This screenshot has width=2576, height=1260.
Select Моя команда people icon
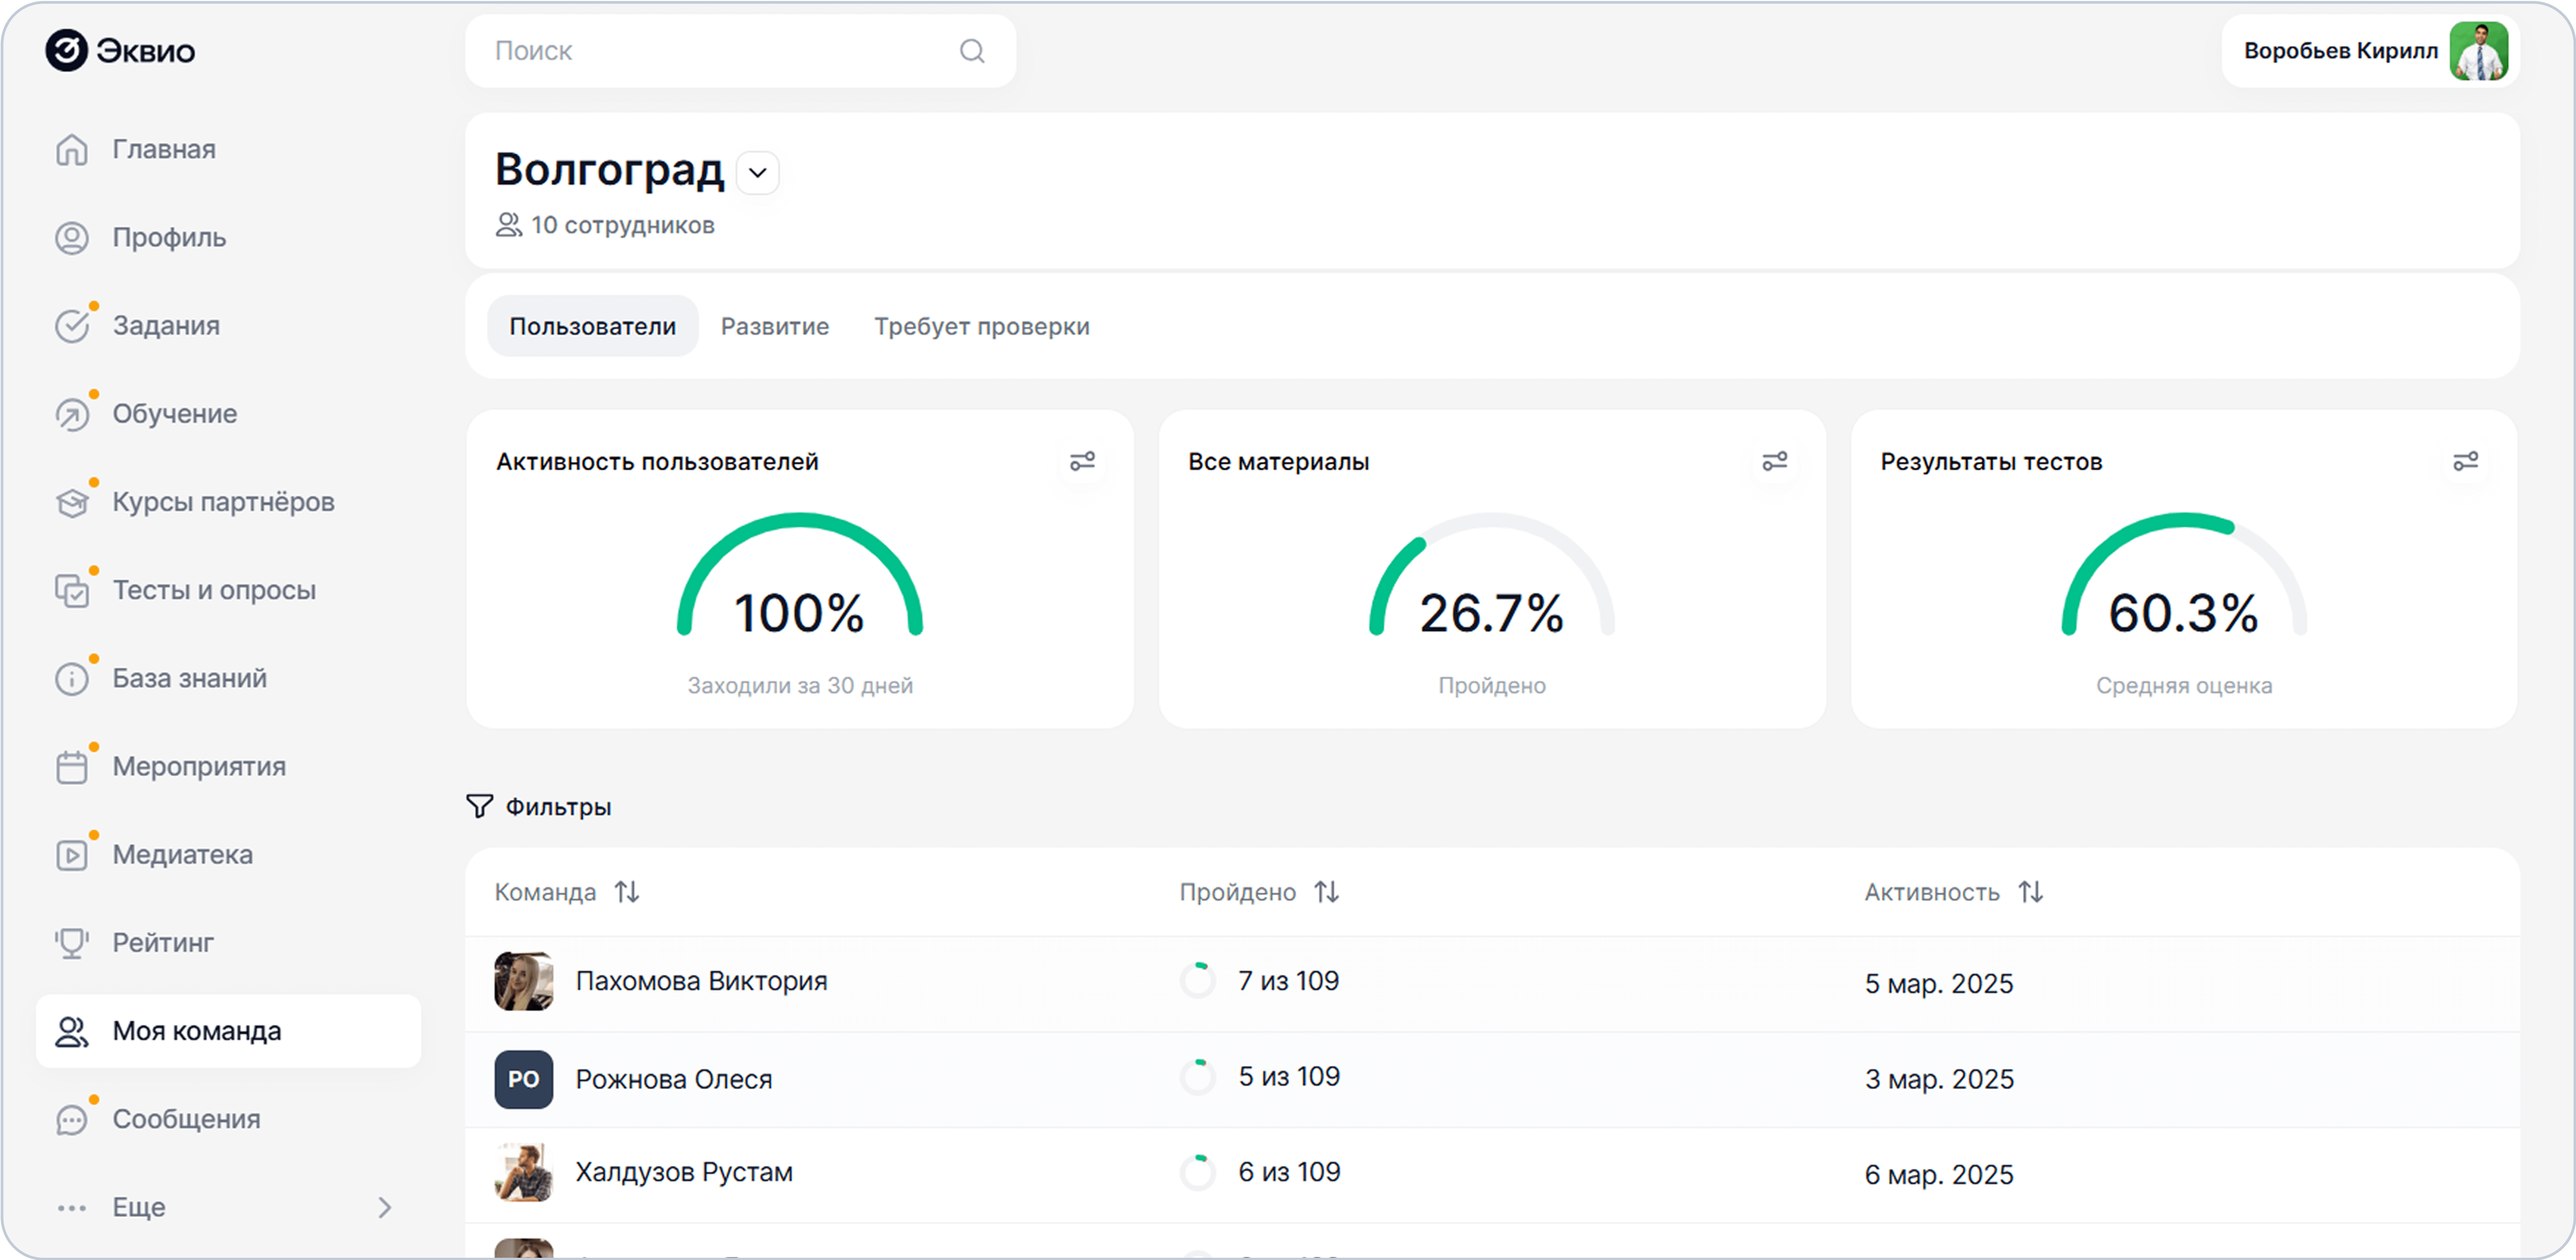[x=72, y=1031]
